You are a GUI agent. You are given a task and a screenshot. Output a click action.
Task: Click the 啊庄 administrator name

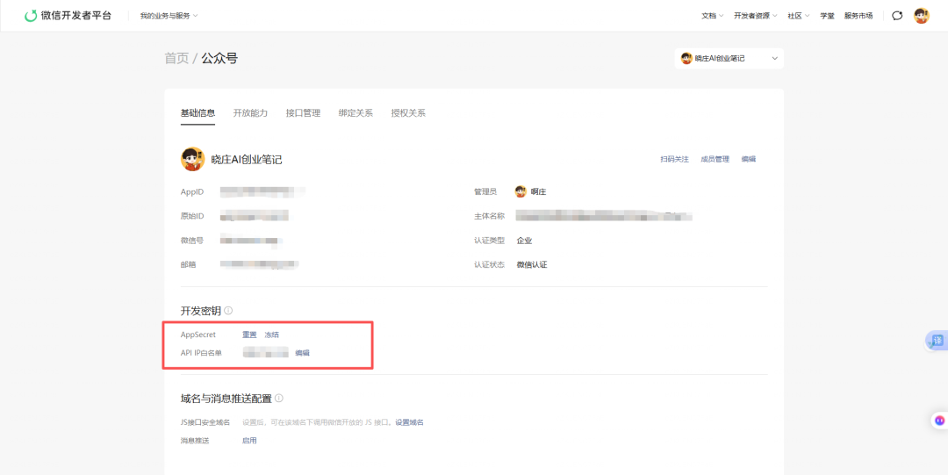(538, 191)
